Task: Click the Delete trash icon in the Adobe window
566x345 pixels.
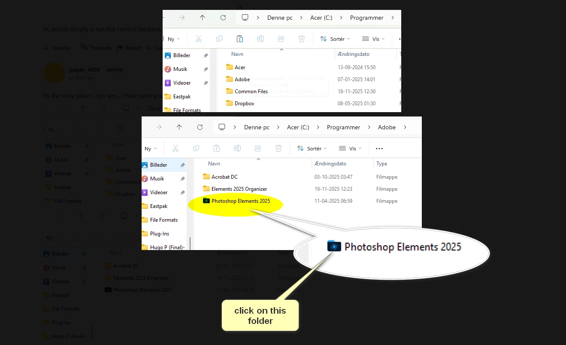Action: (x=278, y=148)
